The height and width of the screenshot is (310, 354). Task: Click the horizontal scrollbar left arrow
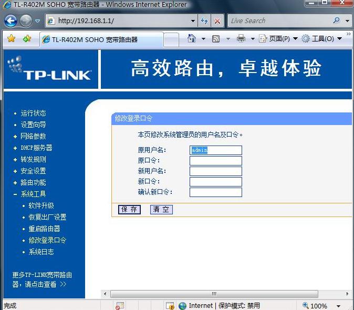coord(105,294)
